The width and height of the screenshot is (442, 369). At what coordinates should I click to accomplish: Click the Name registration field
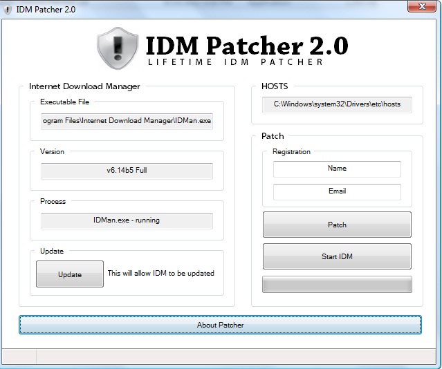[x=337, y=169]
